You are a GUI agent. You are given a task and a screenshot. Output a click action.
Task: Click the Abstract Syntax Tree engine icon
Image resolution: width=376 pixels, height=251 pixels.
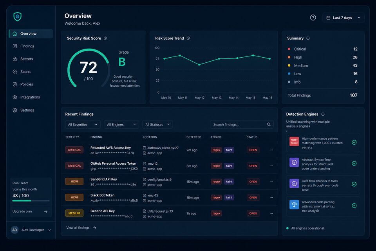pyautogui.click(x=294, y=162)
